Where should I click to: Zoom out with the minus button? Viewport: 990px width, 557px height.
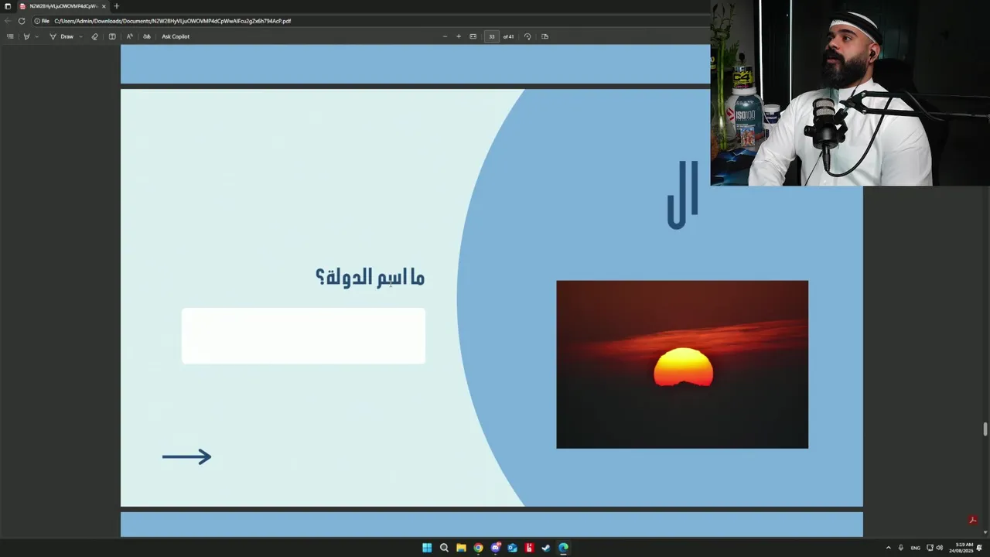445,36
